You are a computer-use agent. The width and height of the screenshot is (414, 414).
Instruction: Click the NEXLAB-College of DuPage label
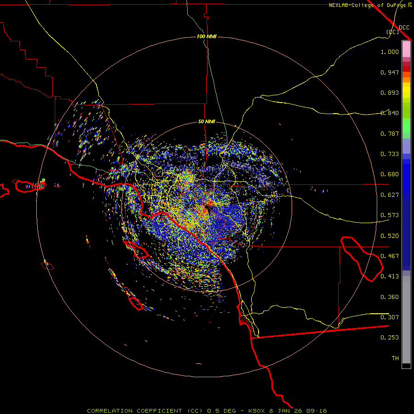(x=367, y=5)
